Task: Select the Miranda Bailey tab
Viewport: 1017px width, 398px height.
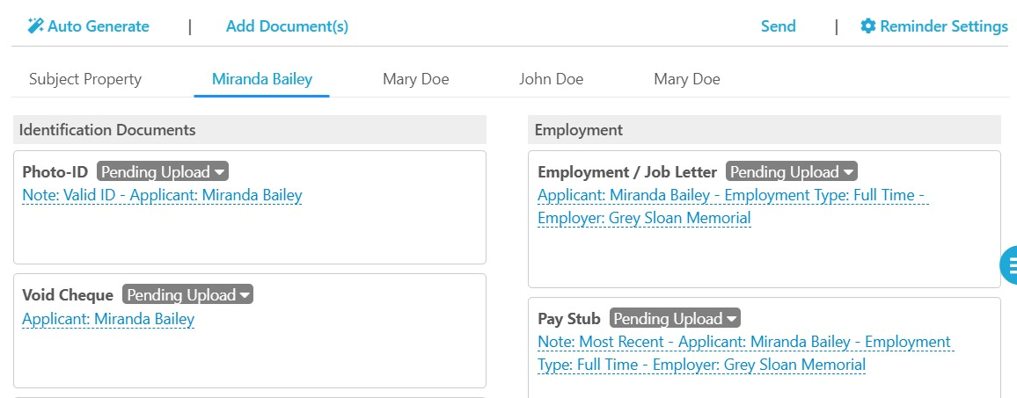Action: 262,79
